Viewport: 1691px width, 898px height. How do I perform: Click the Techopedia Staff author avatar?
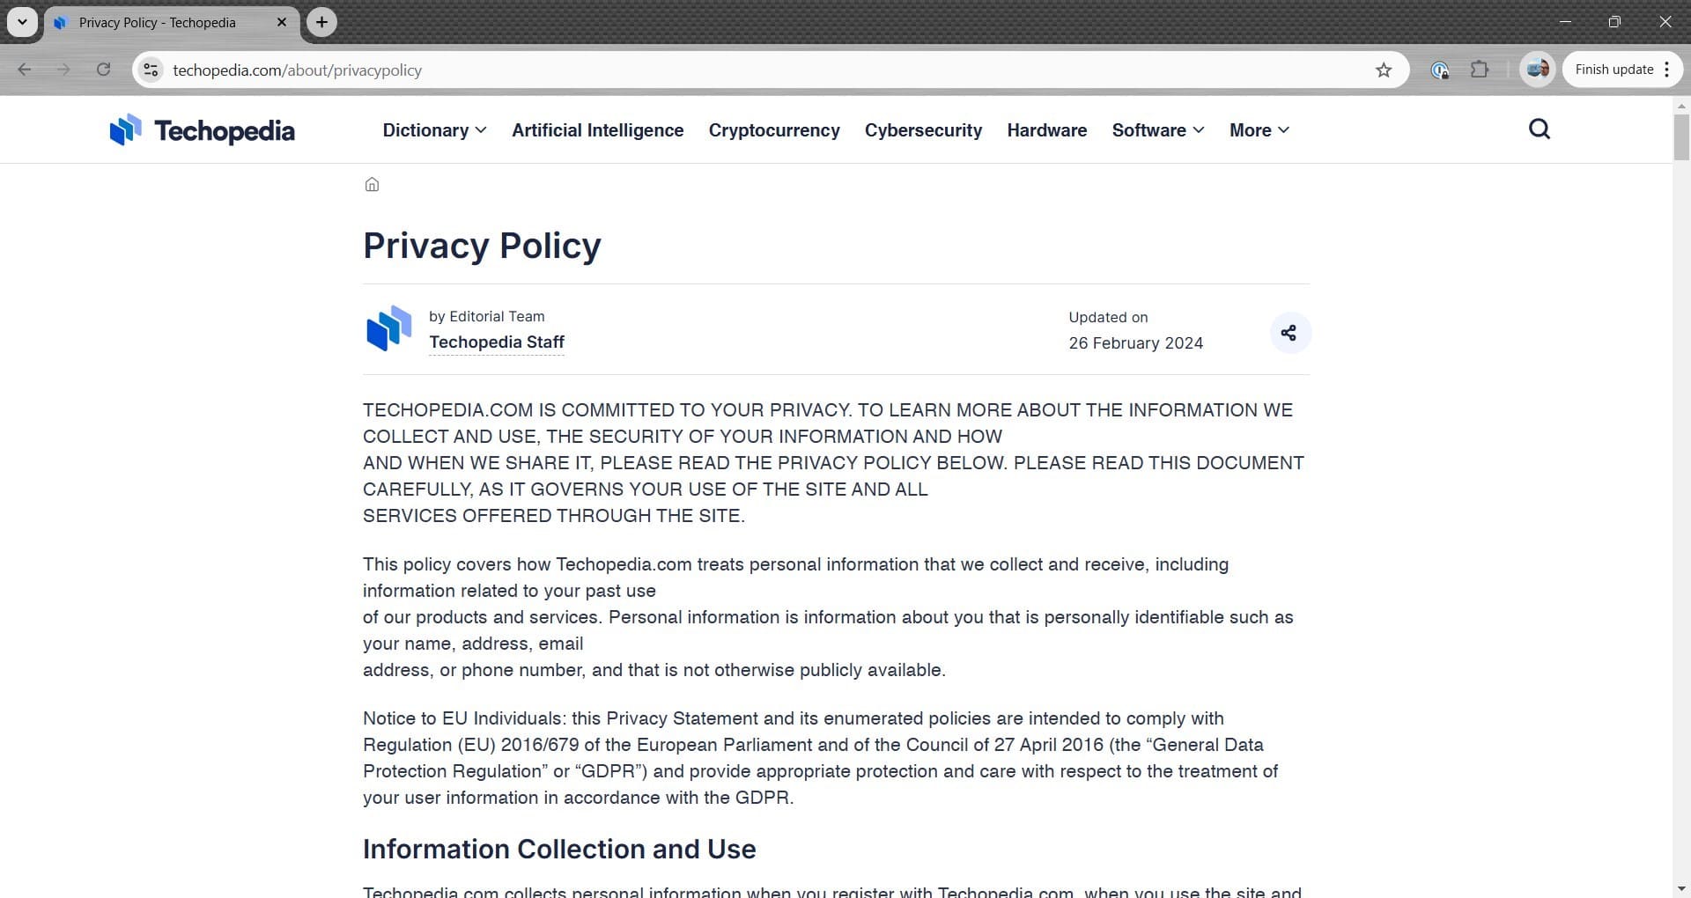[389, 329]
